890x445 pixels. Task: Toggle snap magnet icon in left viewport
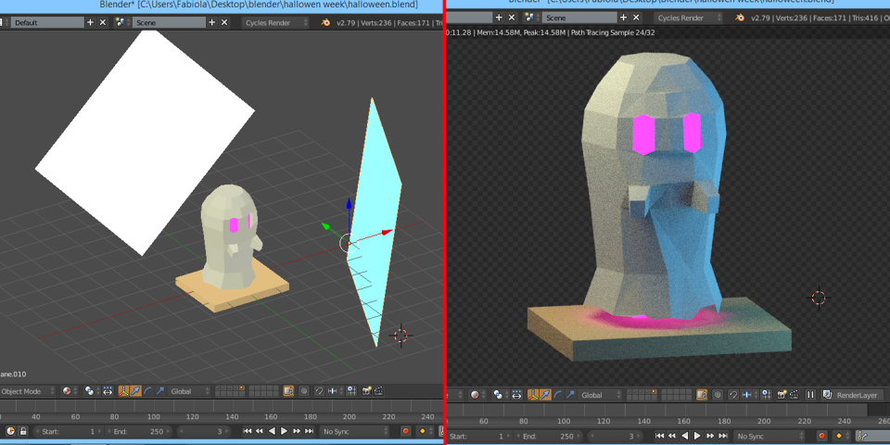pyautogui.click(x=320, y=391)
